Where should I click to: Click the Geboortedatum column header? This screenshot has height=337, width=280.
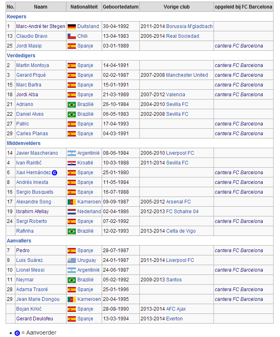coord(121,7)
